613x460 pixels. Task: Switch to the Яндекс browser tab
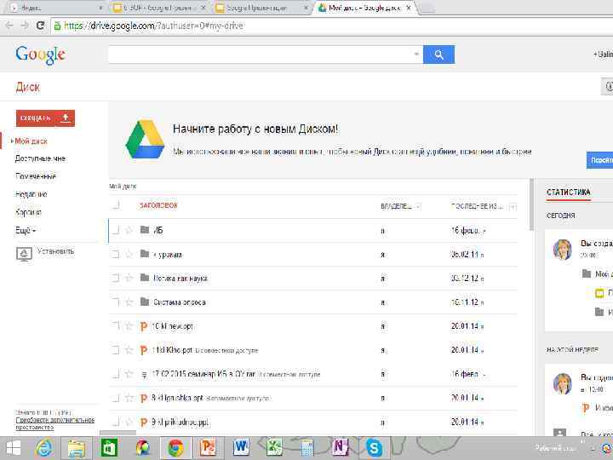[x=54, y=8]
